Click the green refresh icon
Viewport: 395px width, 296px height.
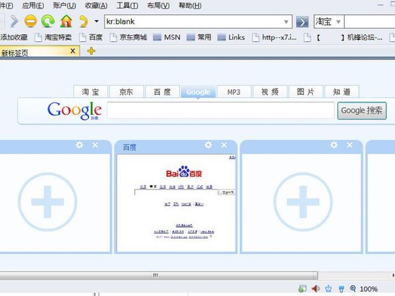[48, 21]
